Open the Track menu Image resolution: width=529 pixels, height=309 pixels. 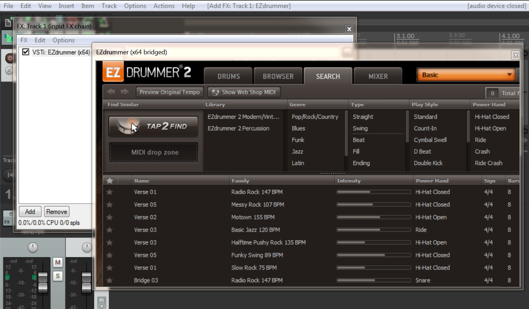click(x=109, y=6)
